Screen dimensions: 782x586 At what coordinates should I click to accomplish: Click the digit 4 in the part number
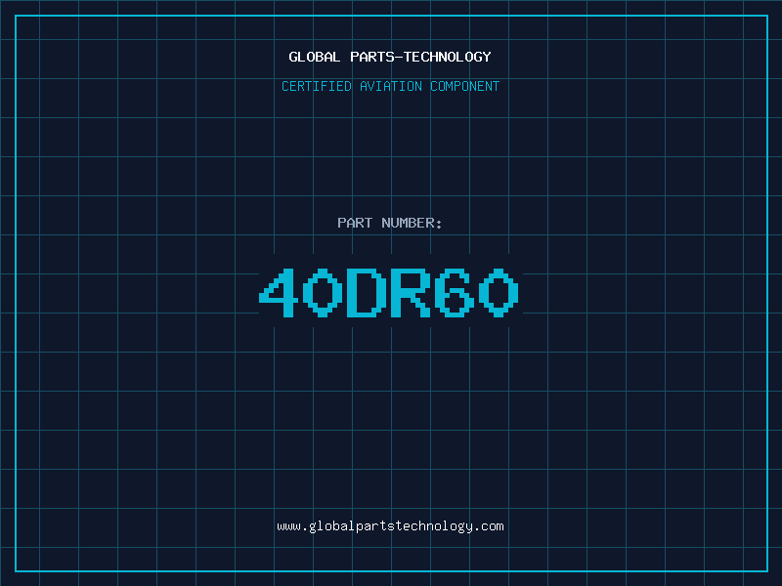pos(279,292)
